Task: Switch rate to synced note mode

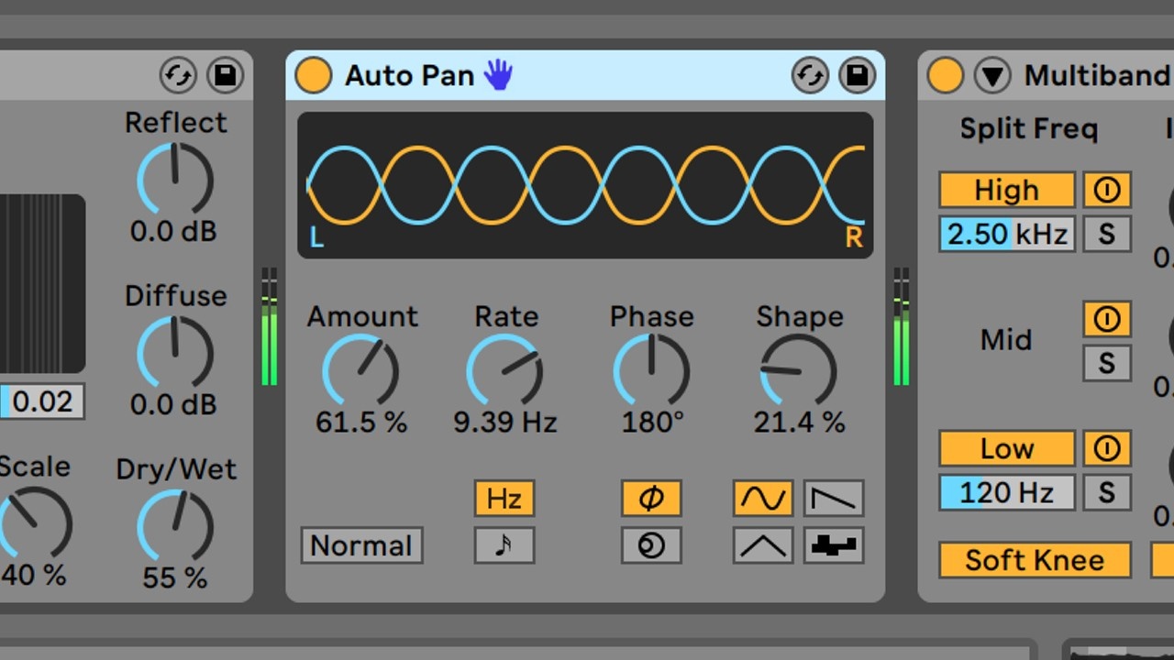Action: pos(504,545)
